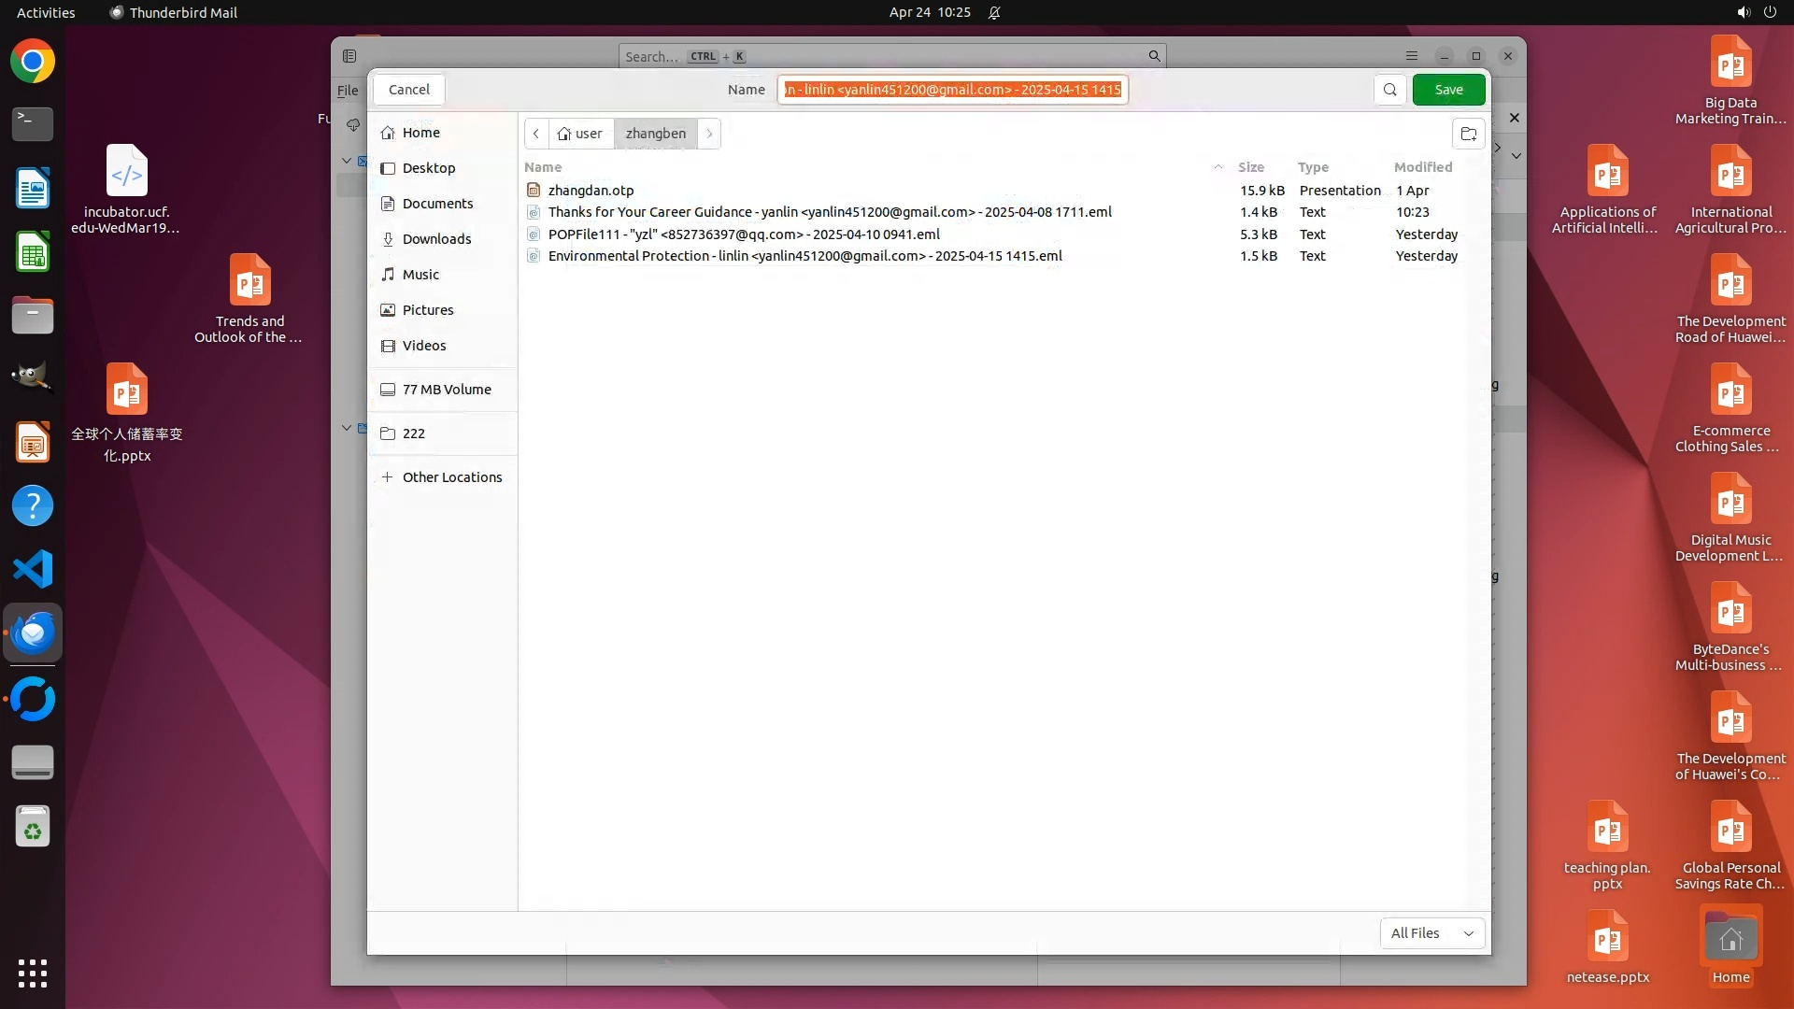Click the green Save button
The height and width of the screenshot is (1009, 1794).
[1448, 90]
